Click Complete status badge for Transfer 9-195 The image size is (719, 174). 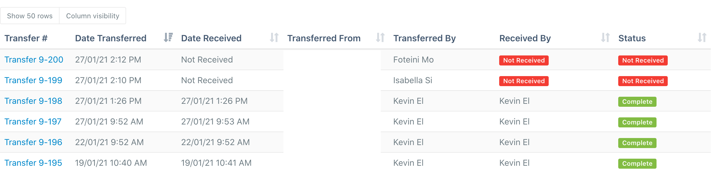(x=637, y=163)
